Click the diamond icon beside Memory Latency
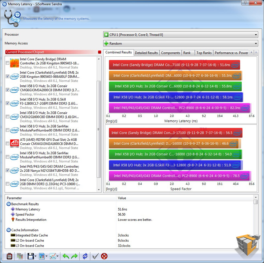264x263 pixels. tap(13, 209)
